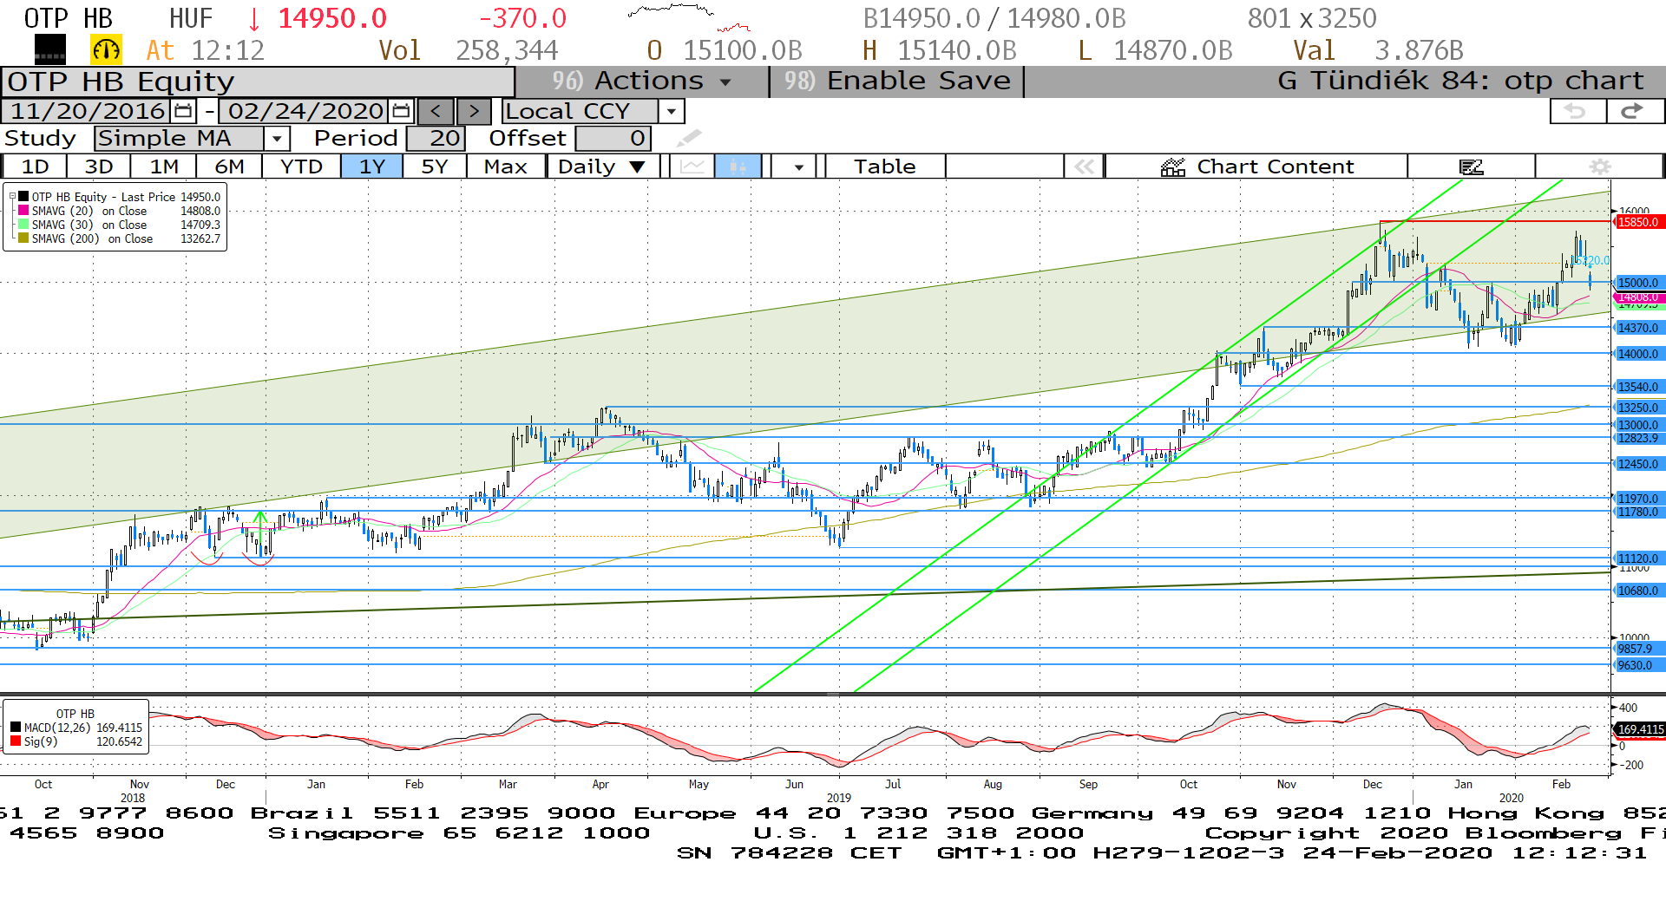Viewport: 1666px width, 901px height.
Task: Shift date range forward with right arrow
Action: pos(474,111)
